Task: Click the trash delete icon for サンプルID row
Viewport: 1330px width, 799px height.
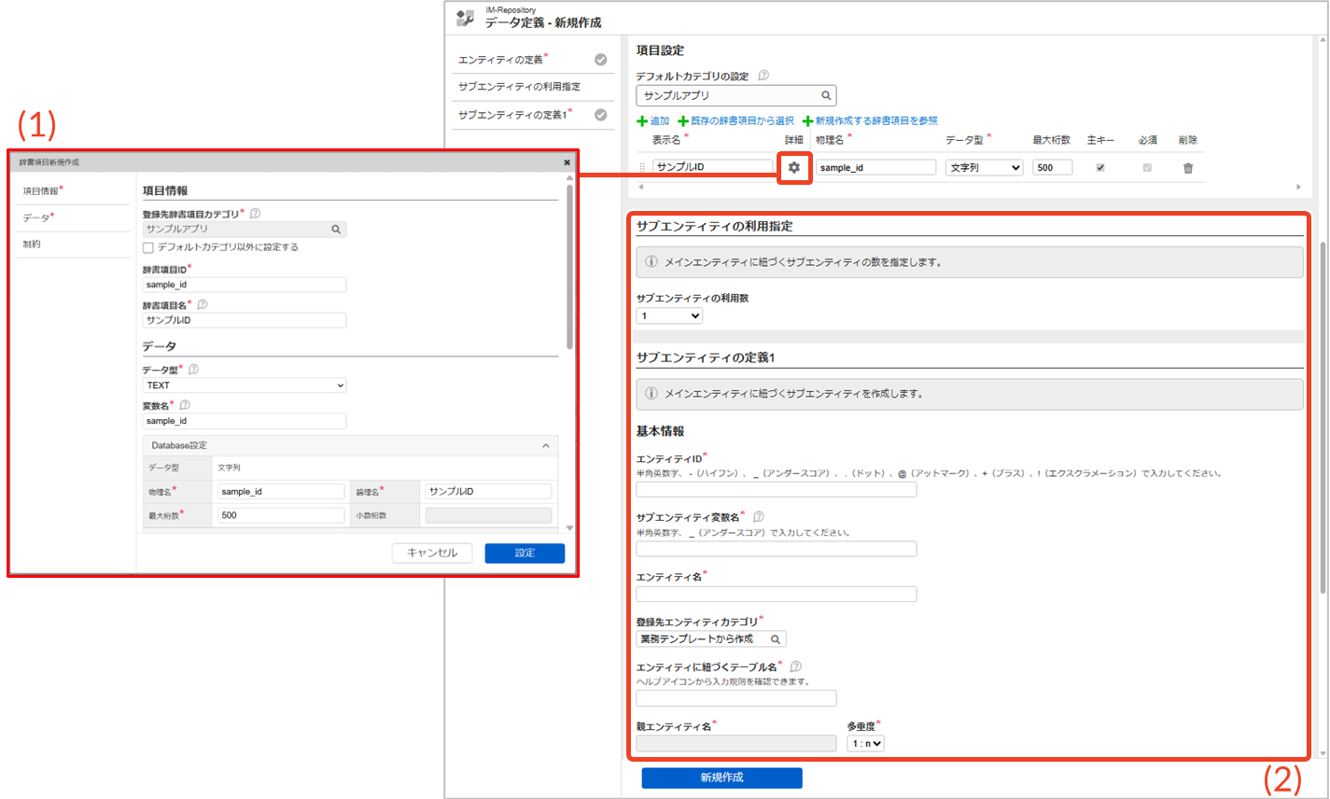Action: (x=1187, y=168)
